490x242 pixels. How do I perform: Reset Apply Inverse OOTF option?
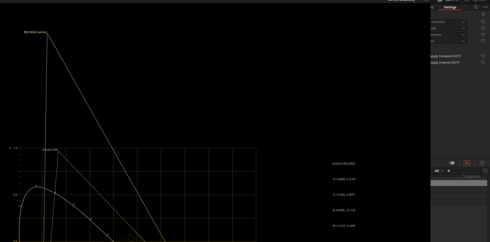483,62
